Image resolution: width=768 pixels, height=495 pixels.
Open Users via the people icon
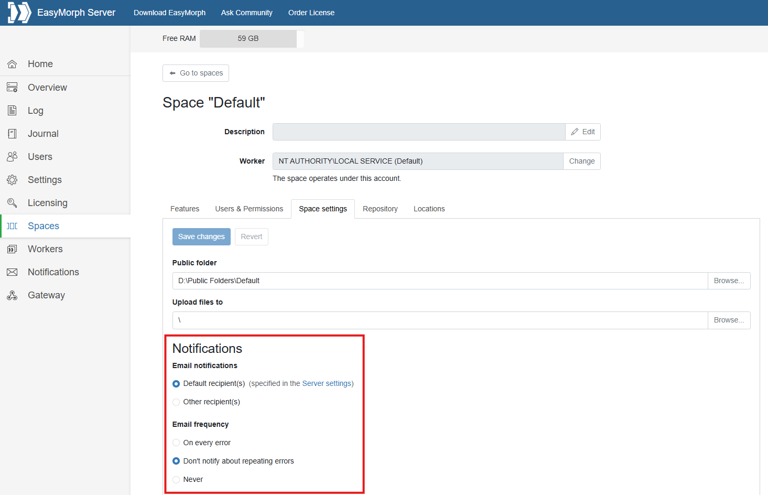(x=12, y=157)
